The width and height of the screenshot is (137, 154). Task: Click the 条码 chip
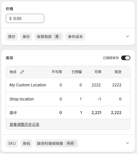tap(26, 143)
